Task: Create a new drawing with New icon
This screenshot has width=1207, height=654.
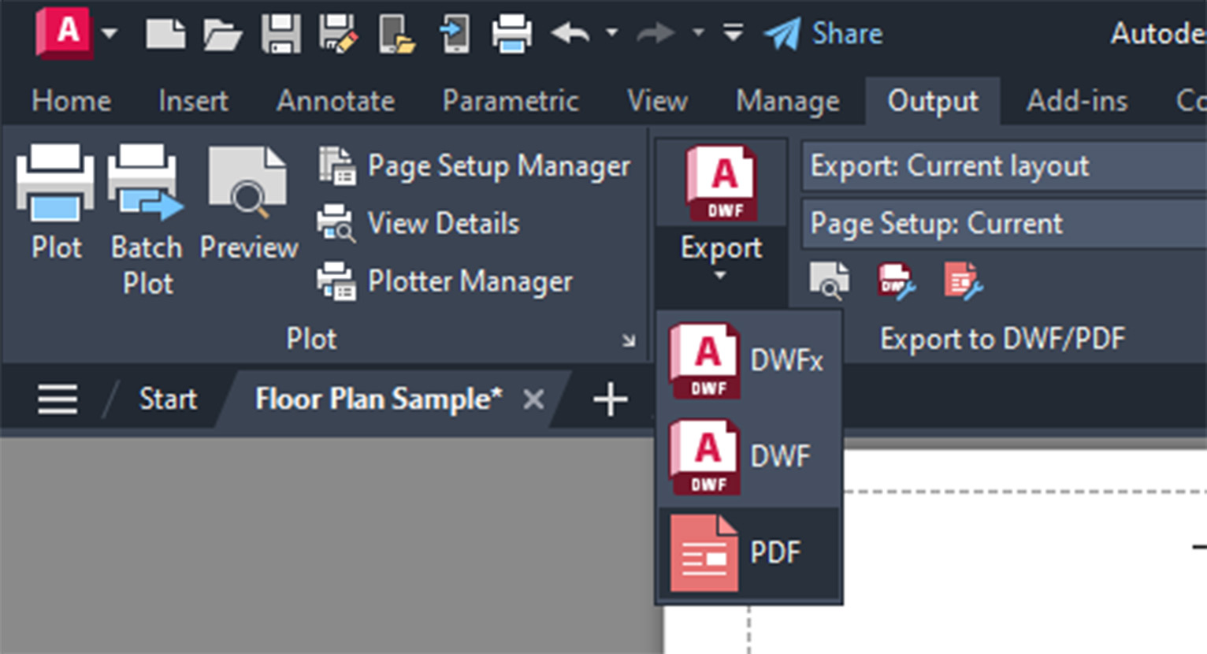Action: tap(165, 34)
